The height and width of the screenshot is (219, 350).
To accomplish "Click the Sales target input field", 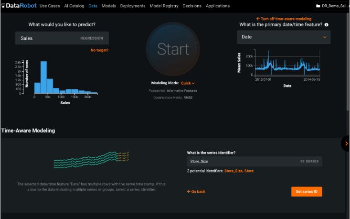I will [62, 38].
